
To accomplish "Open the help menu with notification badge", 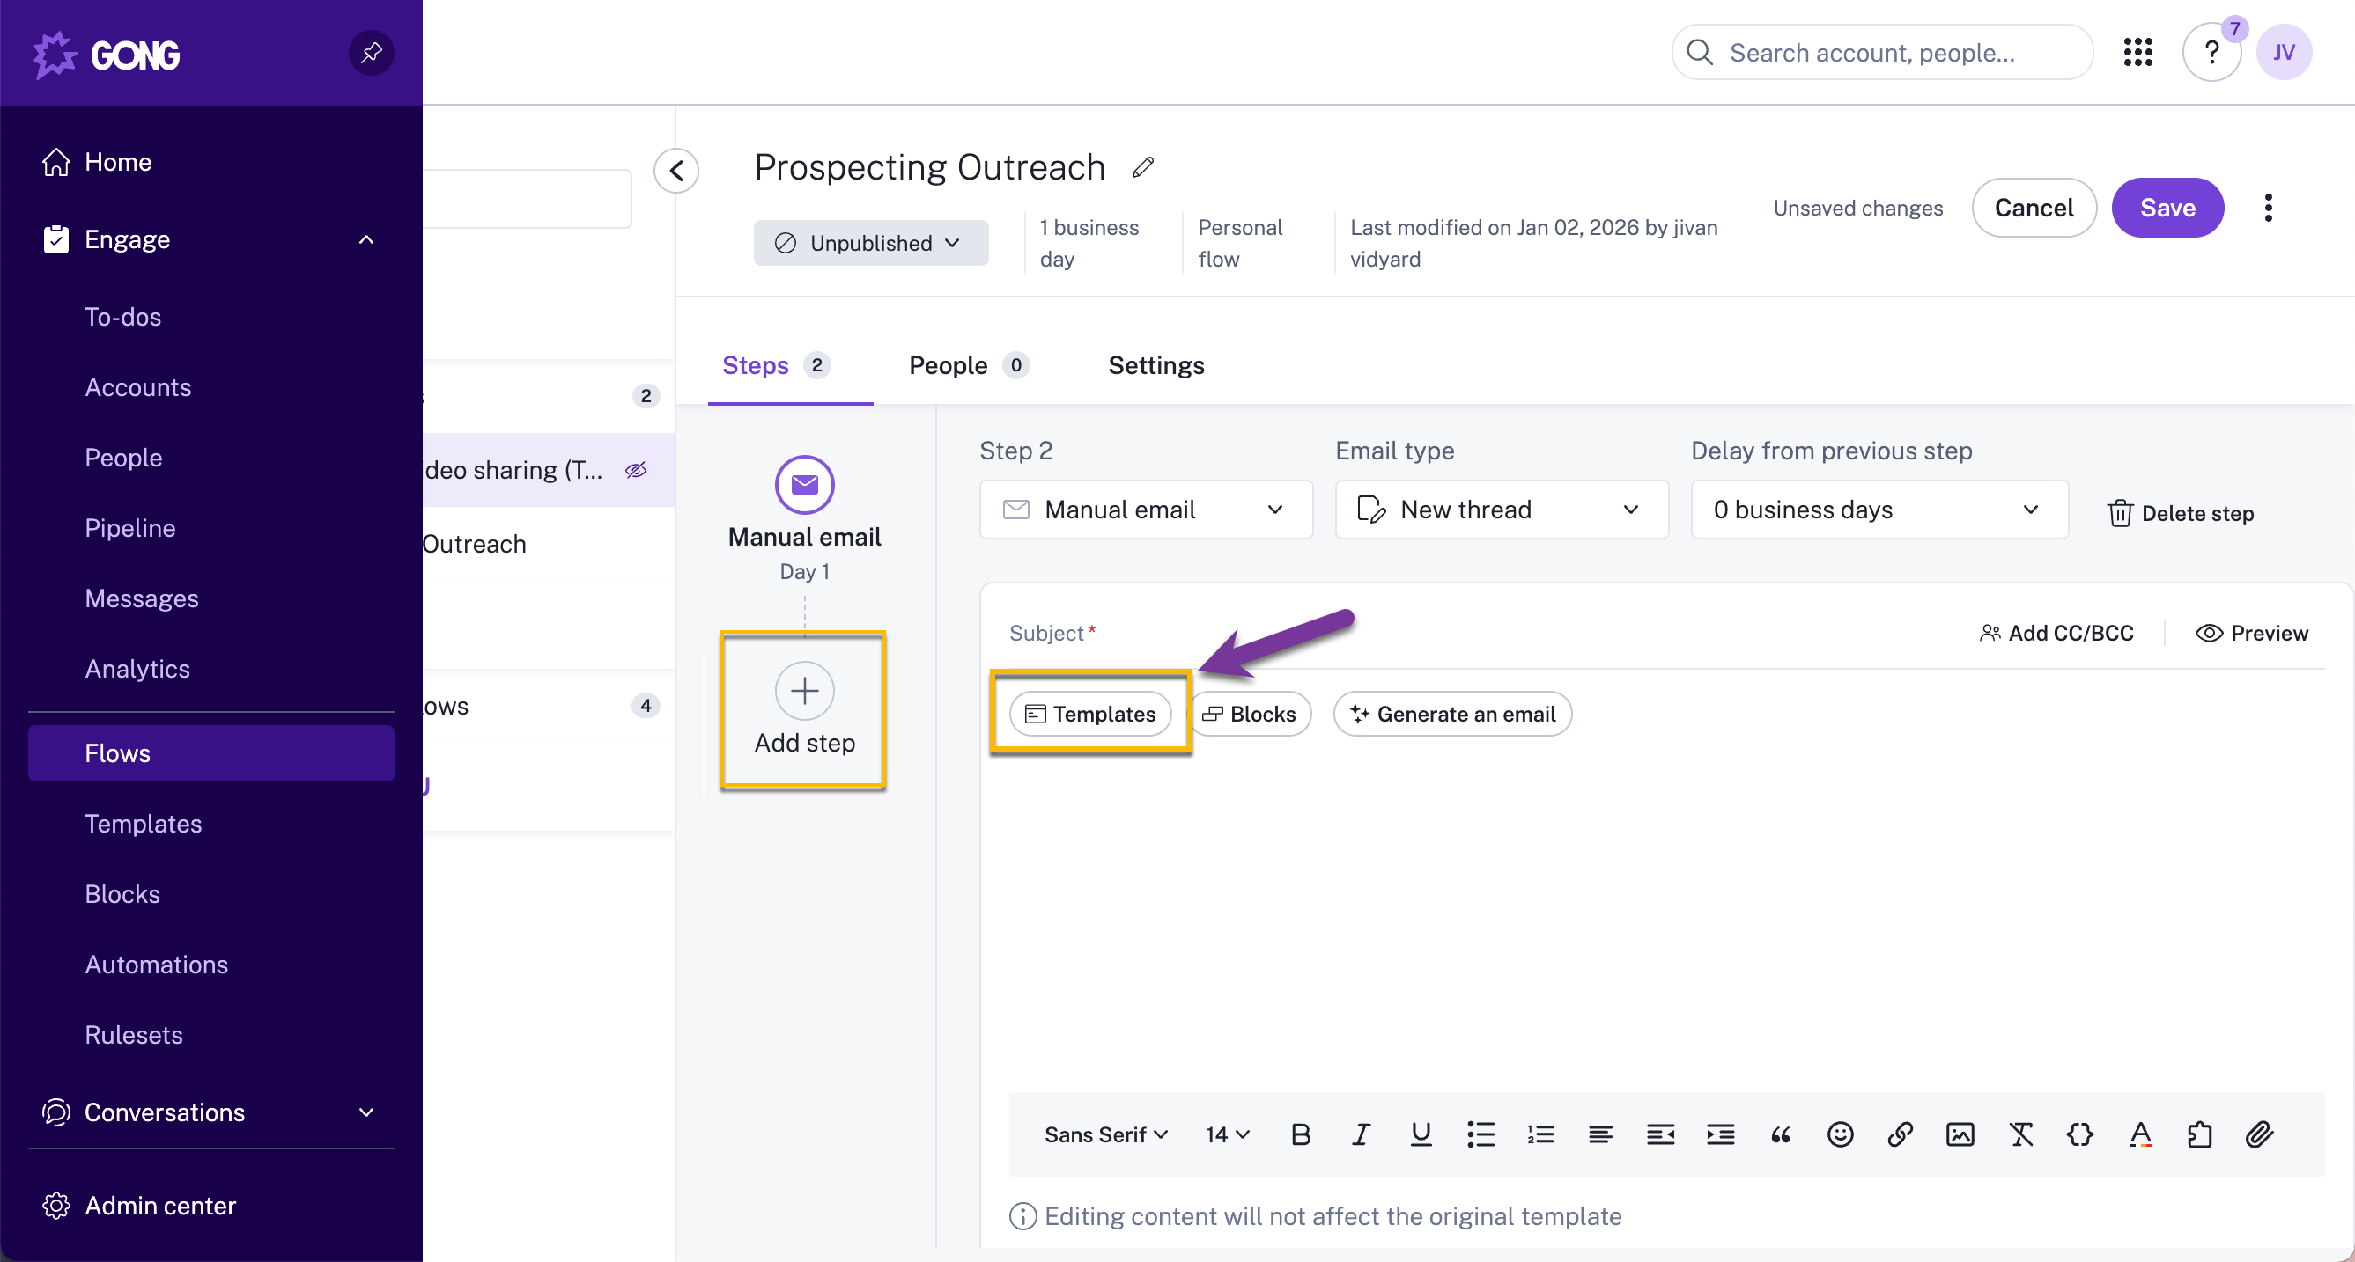I will coord(2212,52).
